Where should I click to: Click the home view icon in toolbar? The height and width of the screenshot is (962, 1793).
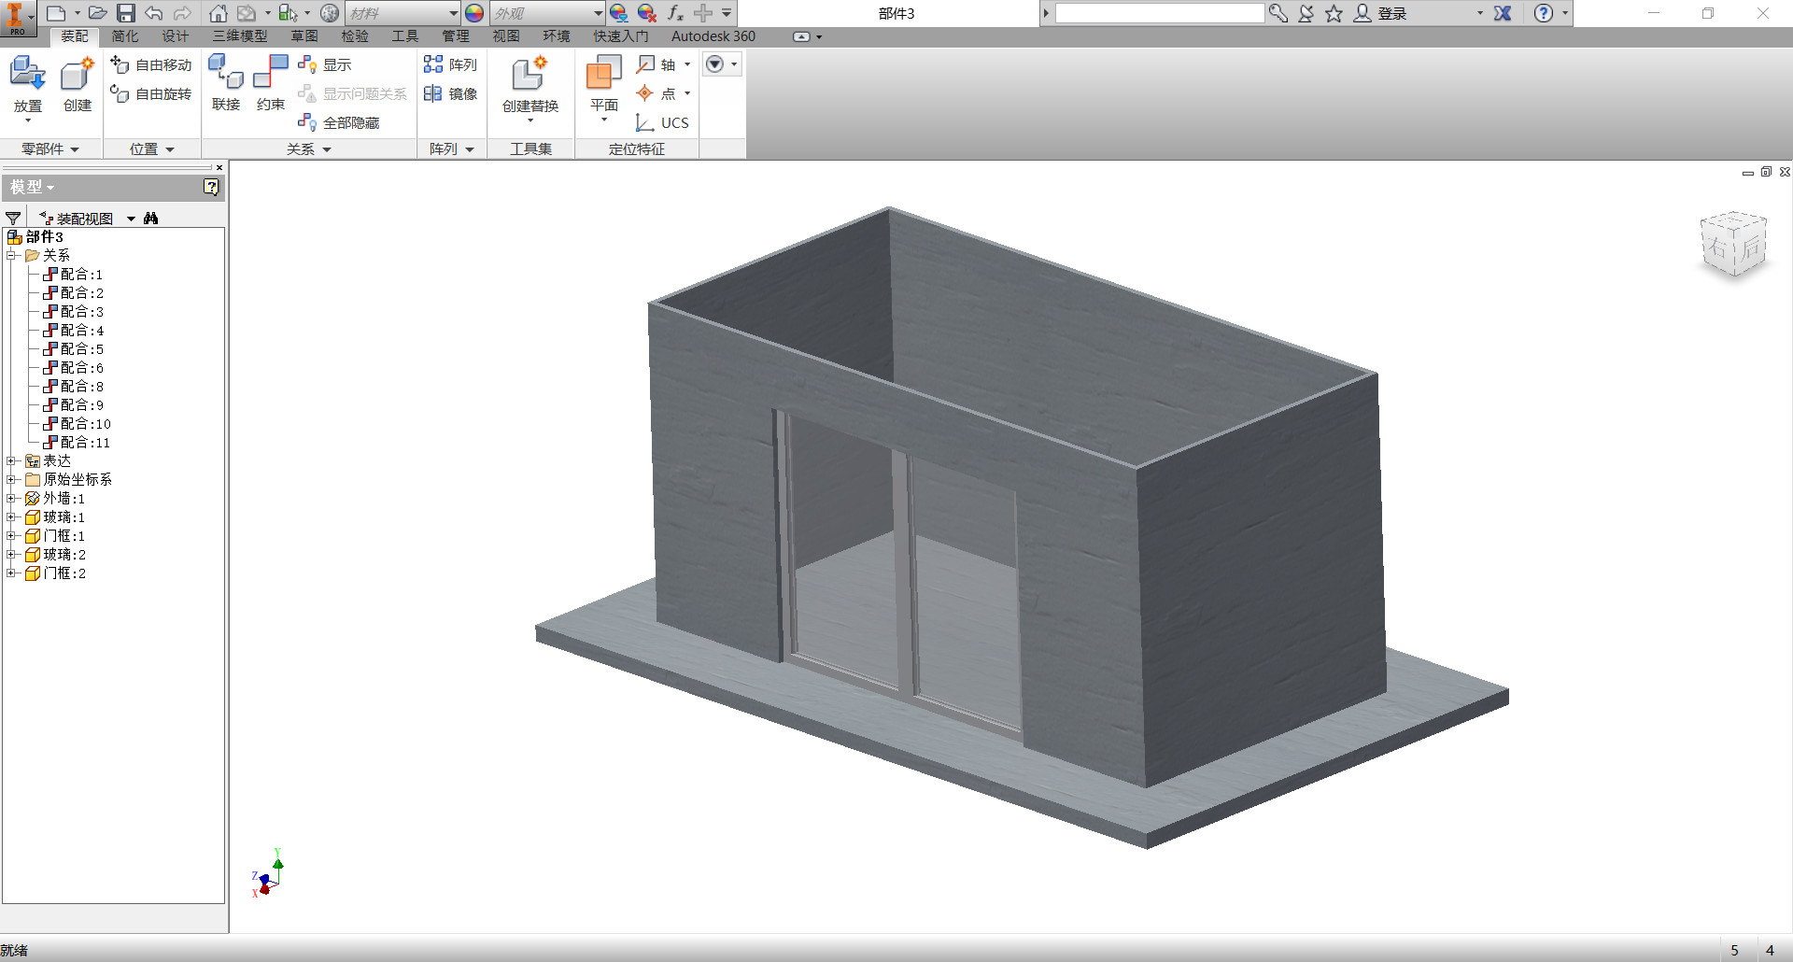click(218, 13)
